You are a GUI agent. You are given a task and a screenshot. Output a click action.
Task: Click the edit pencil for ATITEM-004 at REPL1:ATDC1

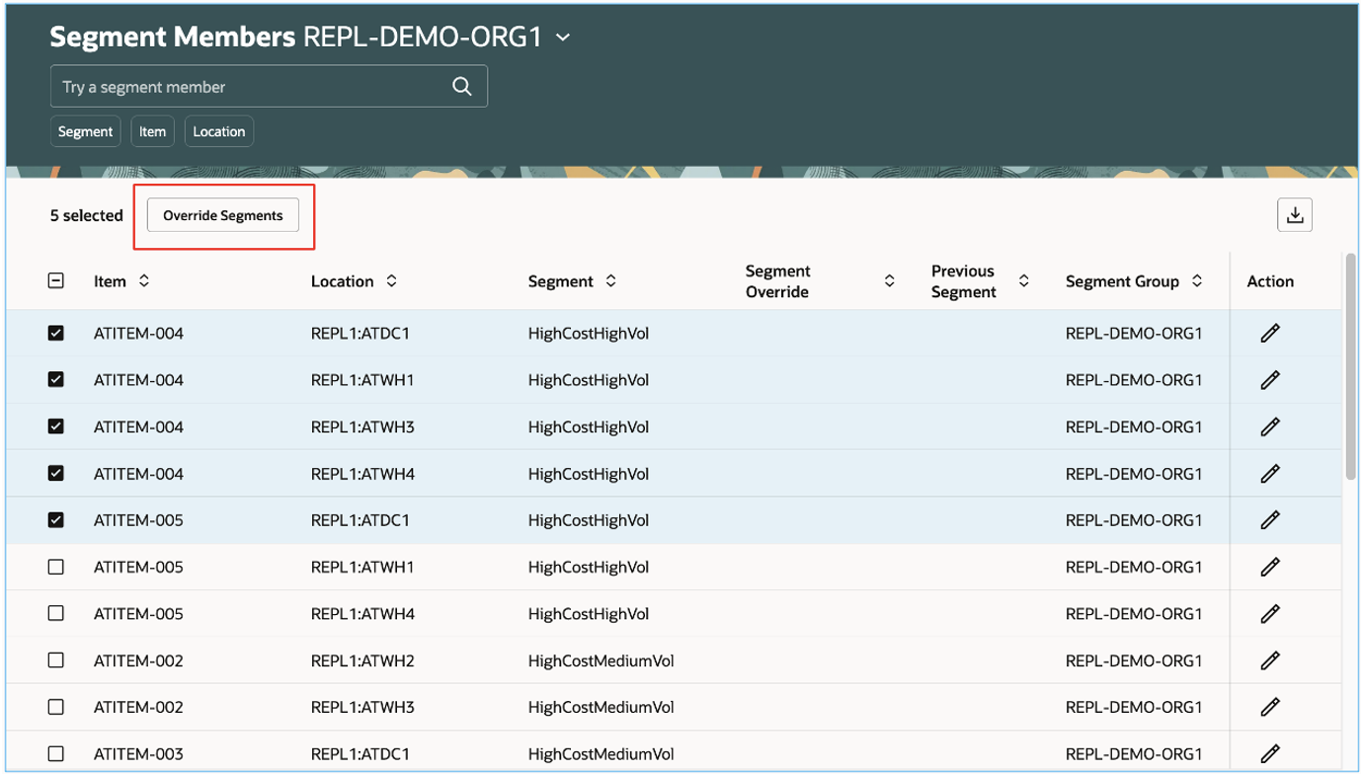tap(1270, 333)
